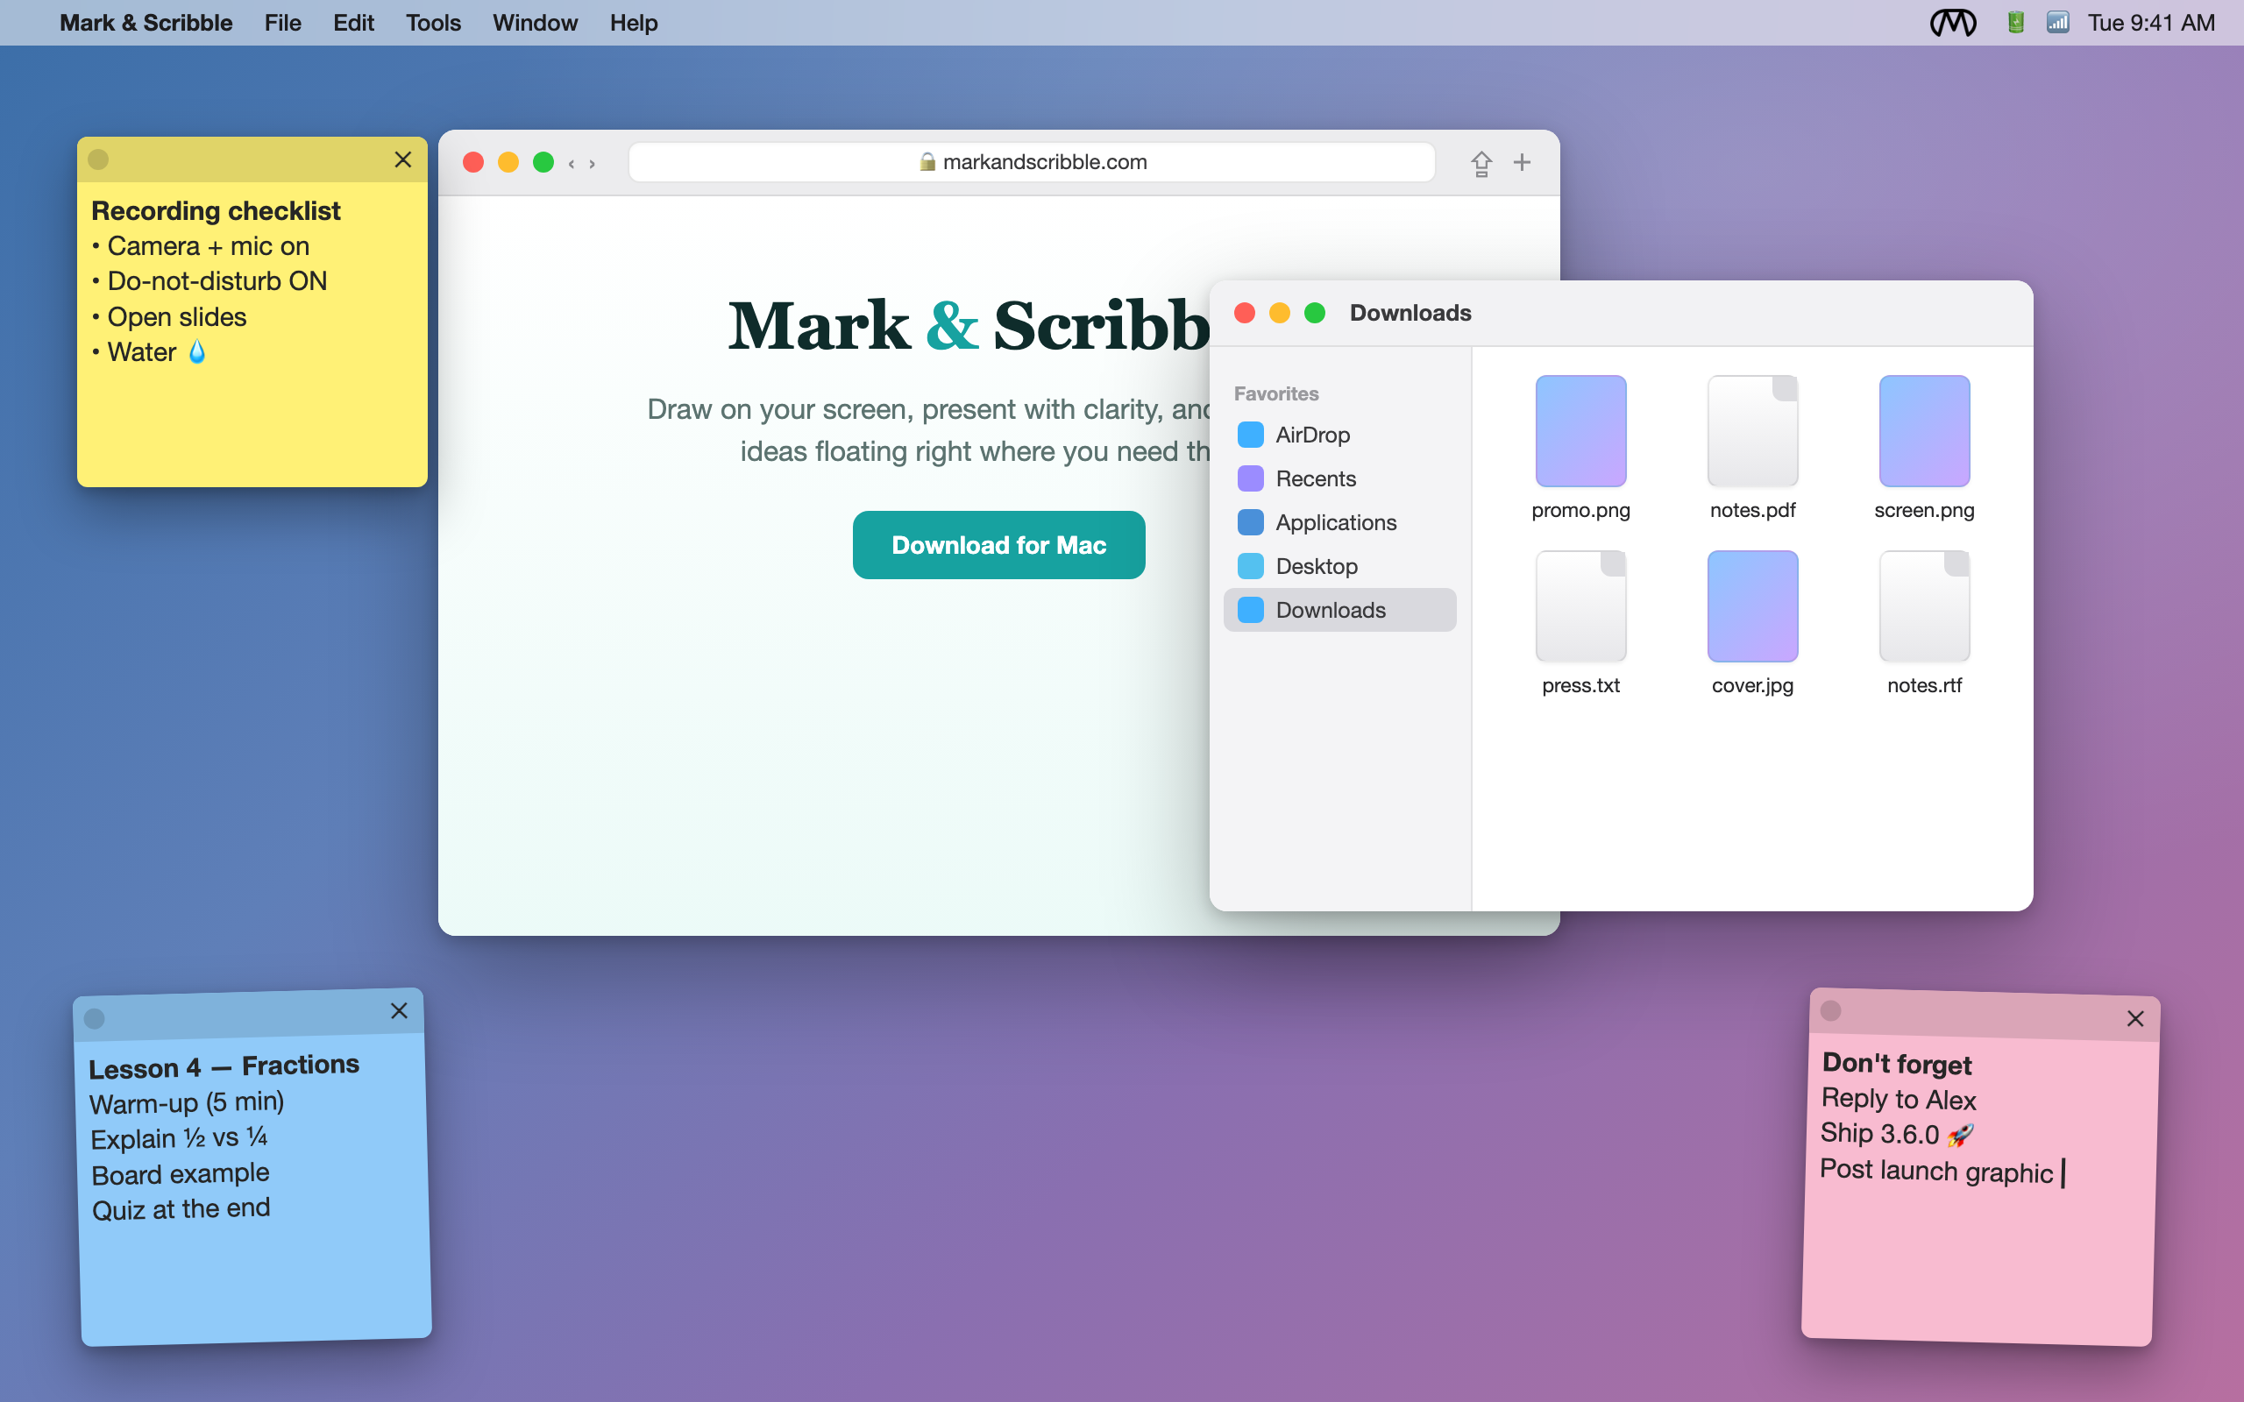
Task: Maximize the browser window with green button
Action: (x=543, y=162)
